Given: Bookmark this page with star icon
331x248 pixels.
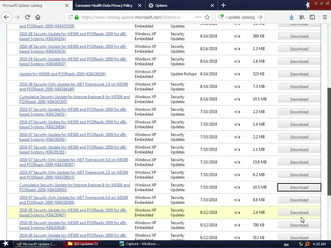Looking at the screenshot, I should pos(207,17).
